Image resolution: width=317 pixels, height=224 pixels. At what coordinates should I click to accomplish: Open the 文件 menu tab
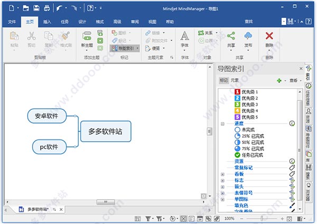(x=12, y=22)
